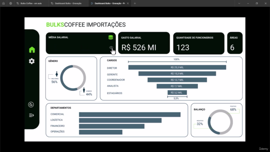Image resolution: width=270 pixels, height=152 pixels.
Task: Click the 68% positivo value
Action: tap(233, 110)
